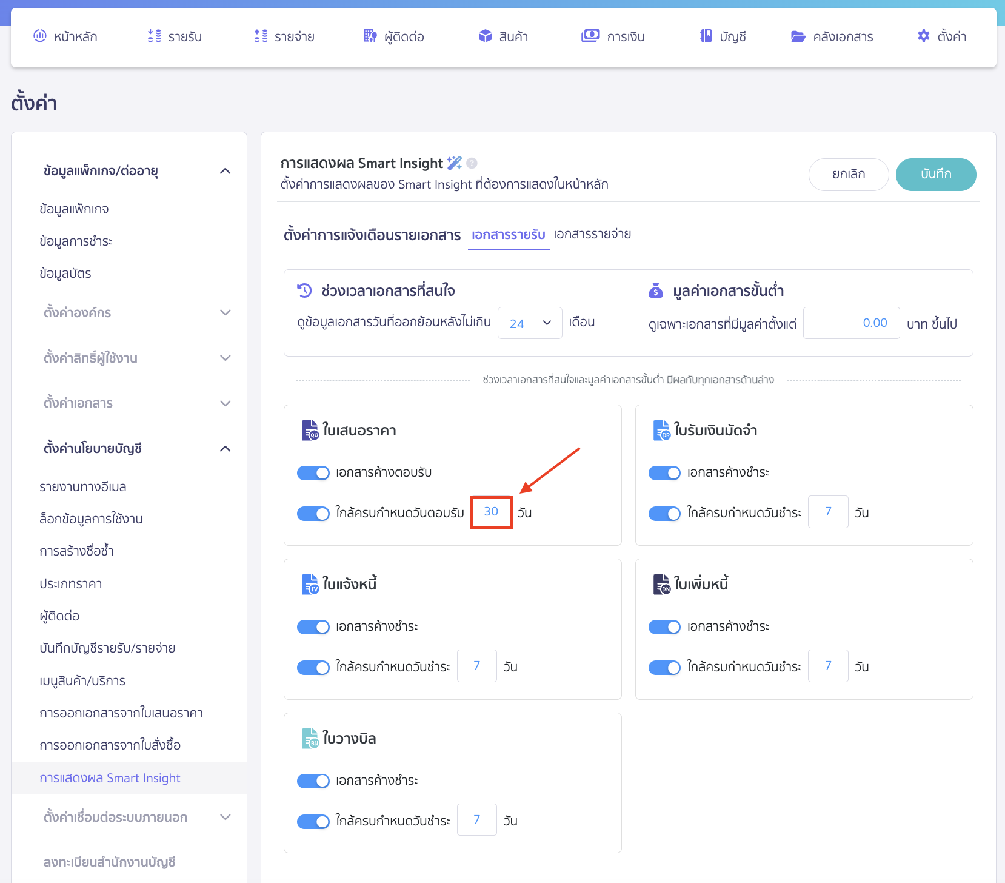
Task: Click the finance money icon
Action: [590, 36]
